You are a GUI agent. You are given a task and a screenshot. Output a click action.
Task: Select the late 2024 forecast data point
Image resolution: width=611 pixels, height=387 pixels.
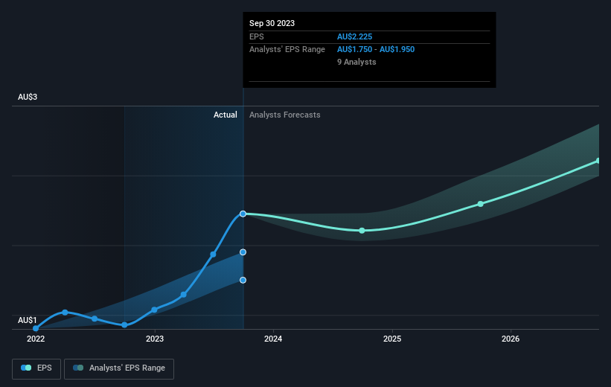point(362,231)
